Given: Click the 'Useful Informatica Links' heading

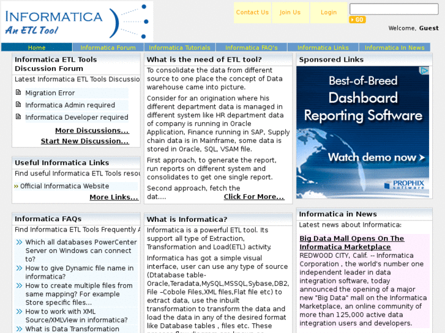Looking at the screenshot, I should 62,163.
